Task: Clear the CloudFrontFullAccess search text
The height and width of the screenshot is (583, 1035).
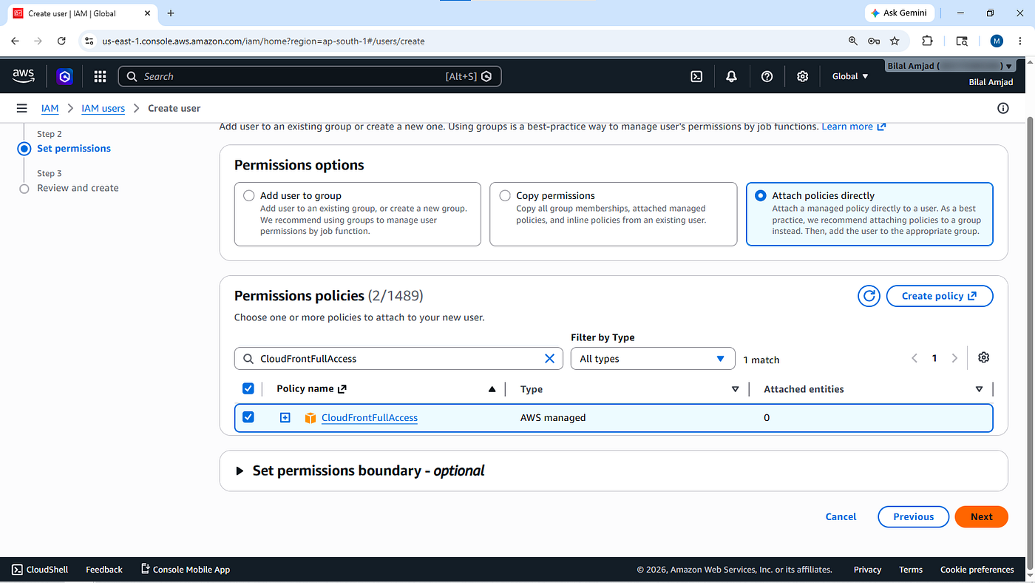Action: pyautogui.click(x=549, y=359)
